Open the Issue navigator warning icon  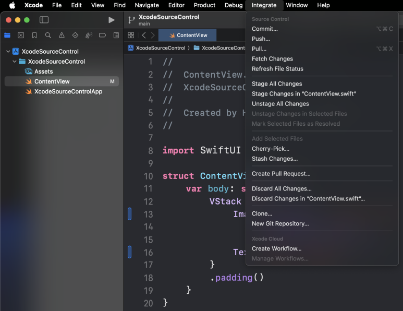[x=62, y=35]
